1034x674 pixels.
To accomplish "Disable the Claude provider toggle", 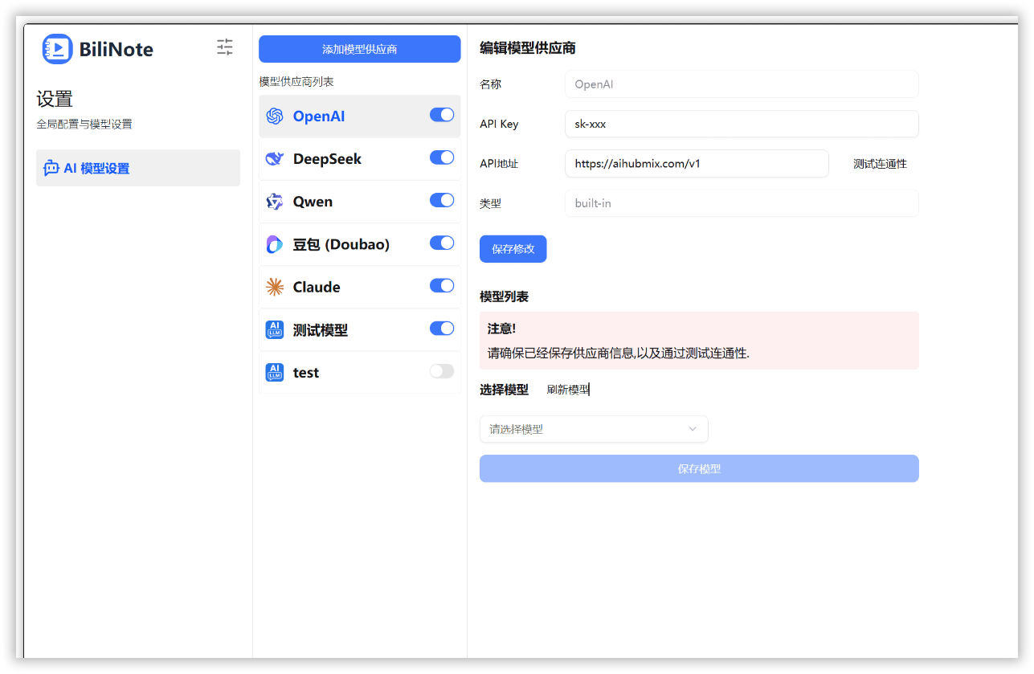I will (x=442, y=285).
